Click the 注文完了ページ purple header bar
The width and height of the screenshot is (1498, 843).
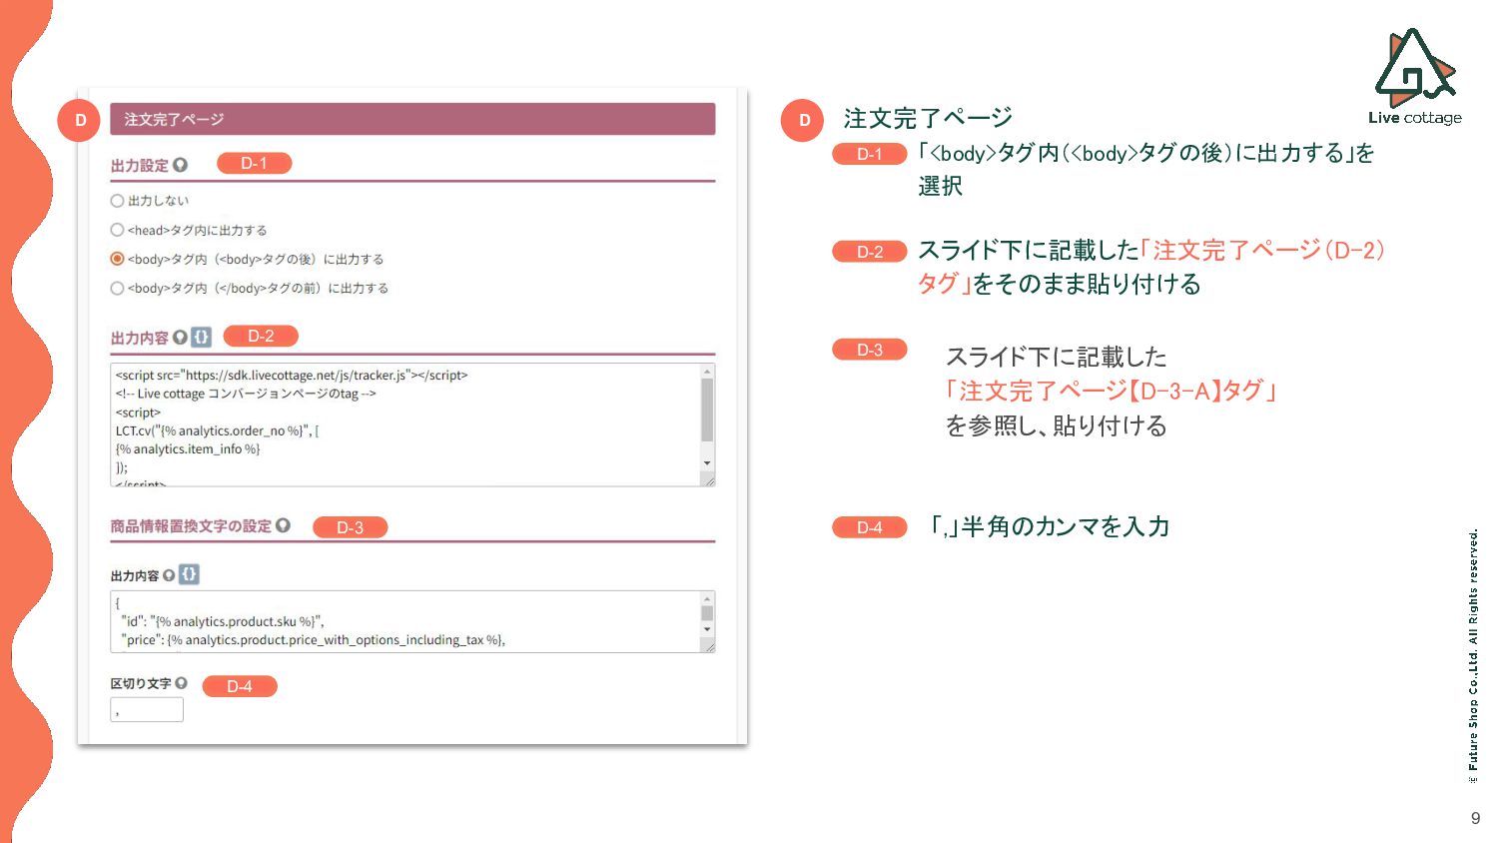point(412,119)
